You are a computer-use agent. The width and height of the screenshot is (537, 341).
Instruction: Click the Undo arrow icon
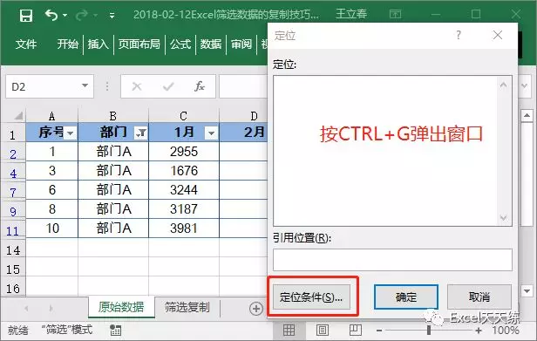(51, 15)
